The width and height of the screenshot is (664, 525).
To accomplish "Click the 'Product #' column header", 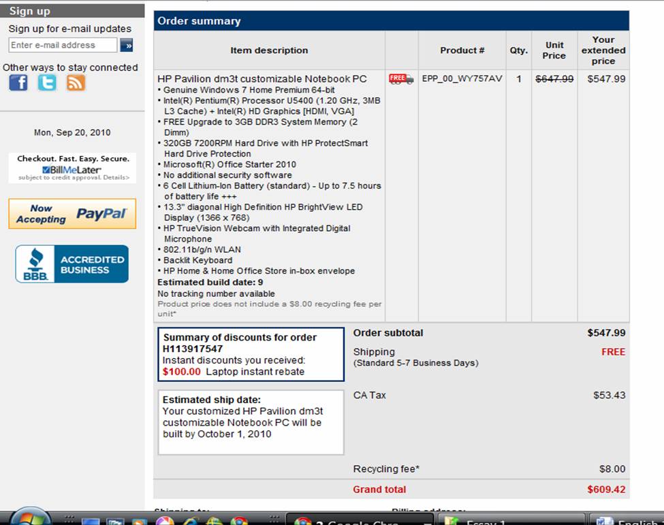I will (462, 50).
